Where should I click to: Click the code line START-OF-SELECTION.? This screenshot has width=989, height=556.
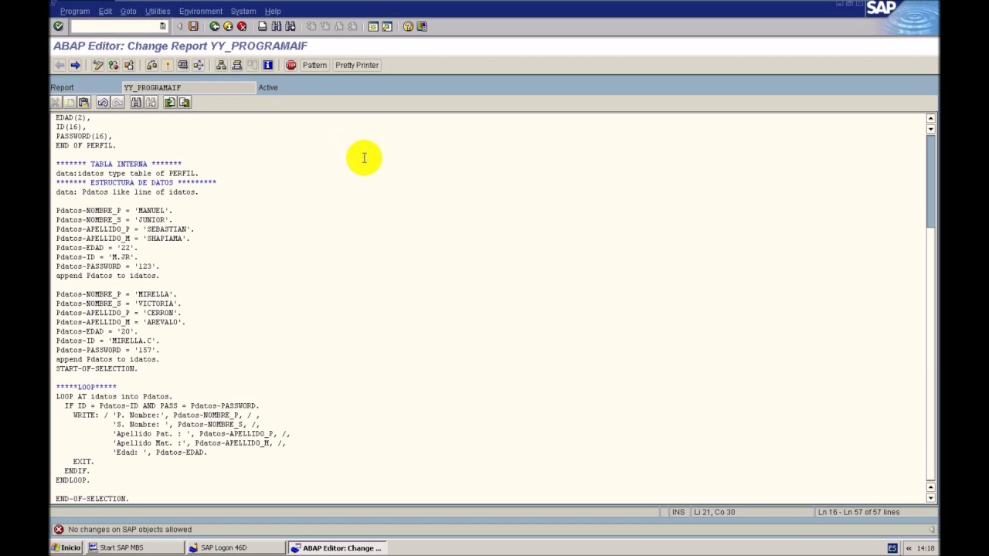[x=97, y=368]
